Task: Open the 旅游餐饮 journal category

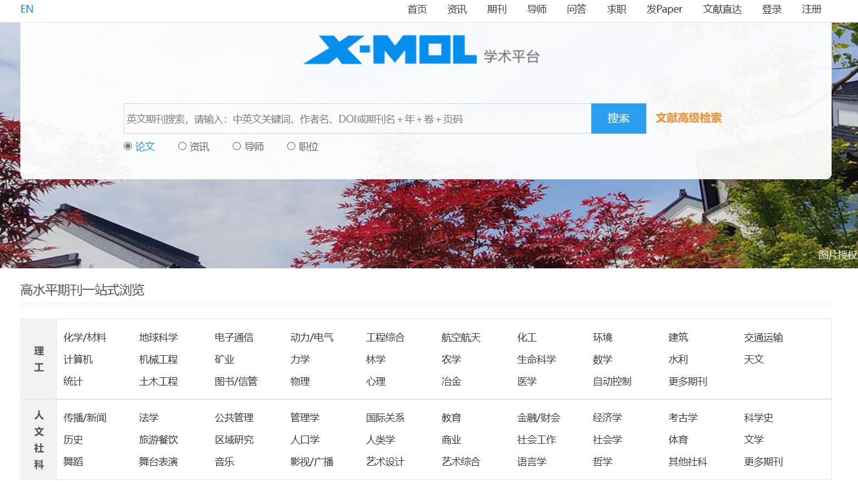Action: pos(158,440)
